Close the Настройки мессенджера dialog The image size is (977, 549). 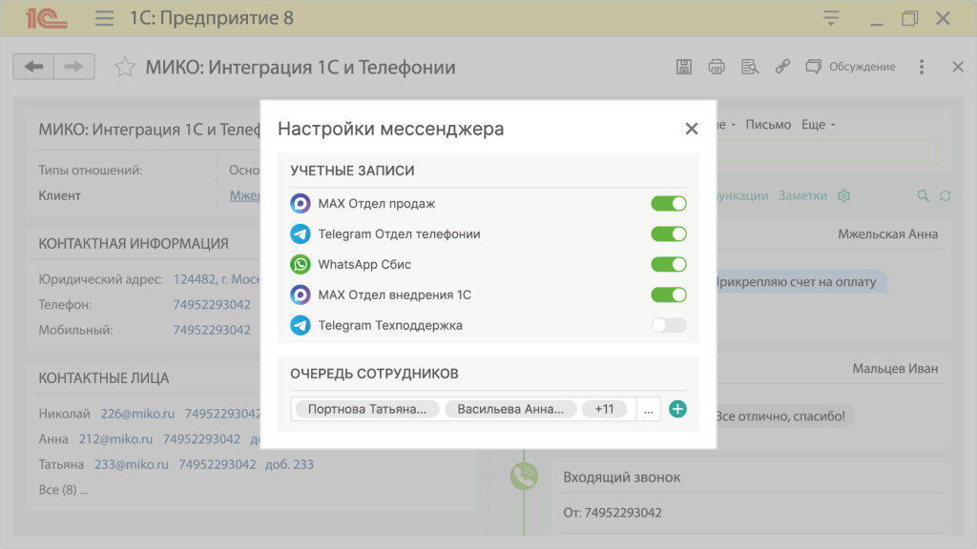[x=692, y=129]
